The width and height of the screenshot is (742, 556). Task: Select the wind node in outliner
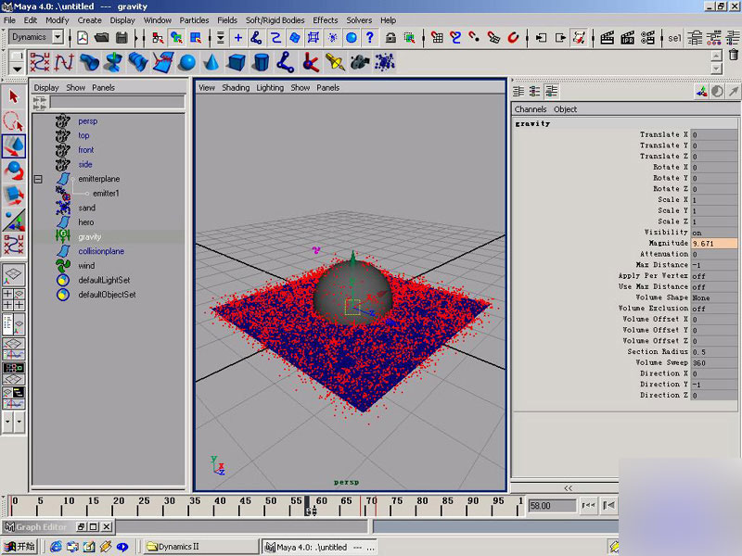[86, 266]
